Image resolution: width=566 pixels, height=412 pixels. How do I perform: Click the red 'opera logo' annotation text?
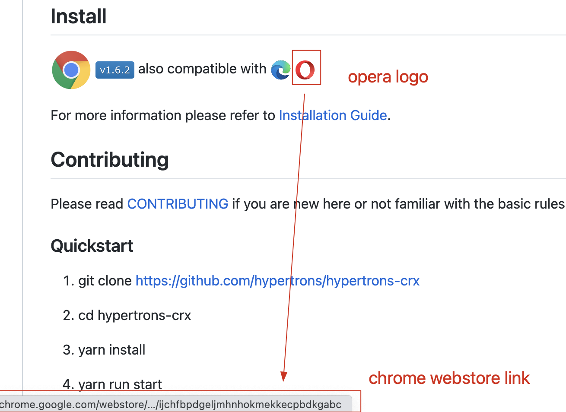point(388,77)
